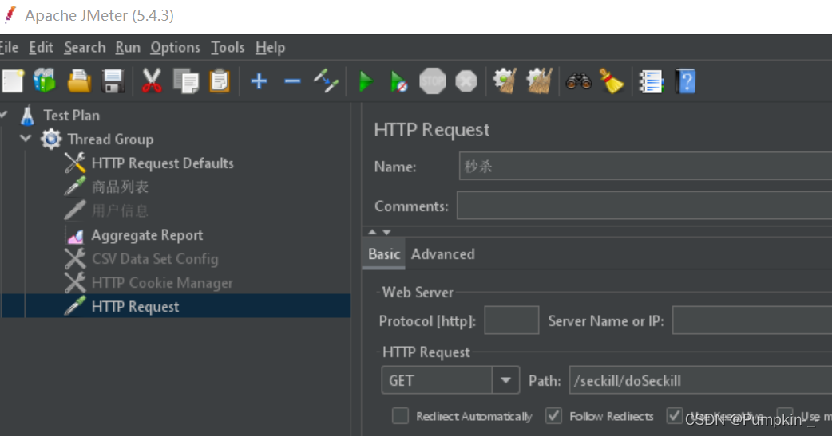This screenshot has width=832, height=436.
Task: Click the Open file folder icon
Action: 79,81
